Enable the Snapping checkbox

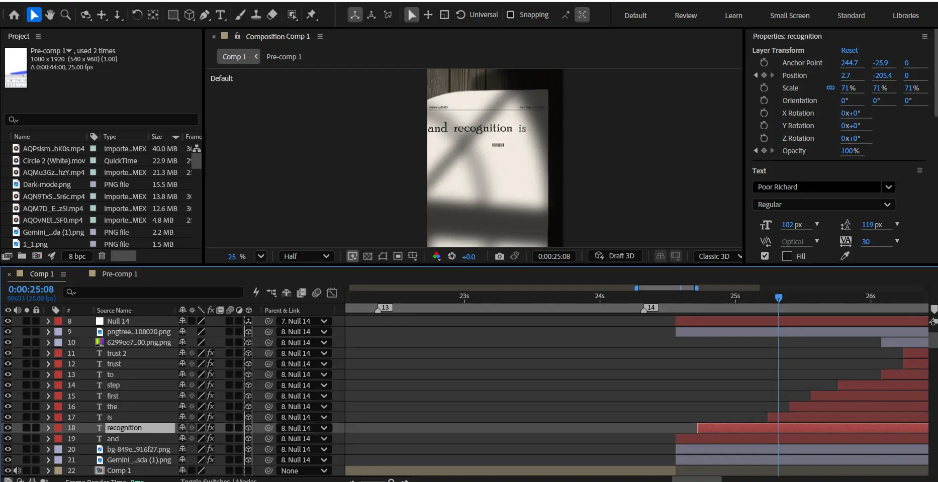coord(511,15)
